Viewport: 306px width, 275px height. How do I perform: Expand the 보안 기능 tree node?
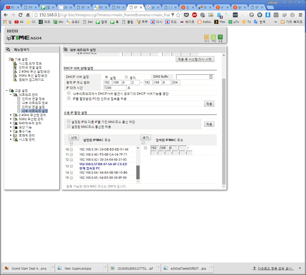click(x=11, y=127)
